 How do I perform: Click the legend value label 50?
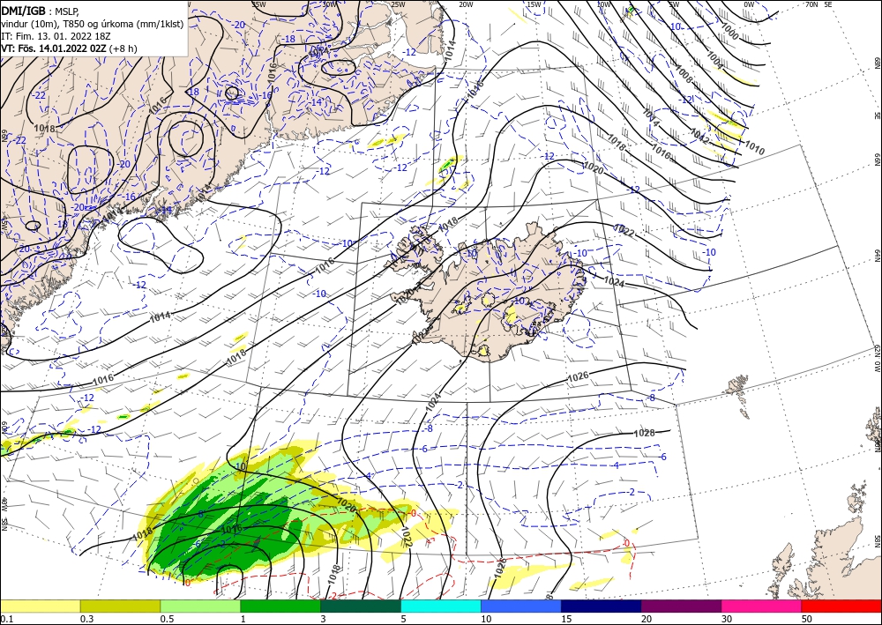(807, 619)
